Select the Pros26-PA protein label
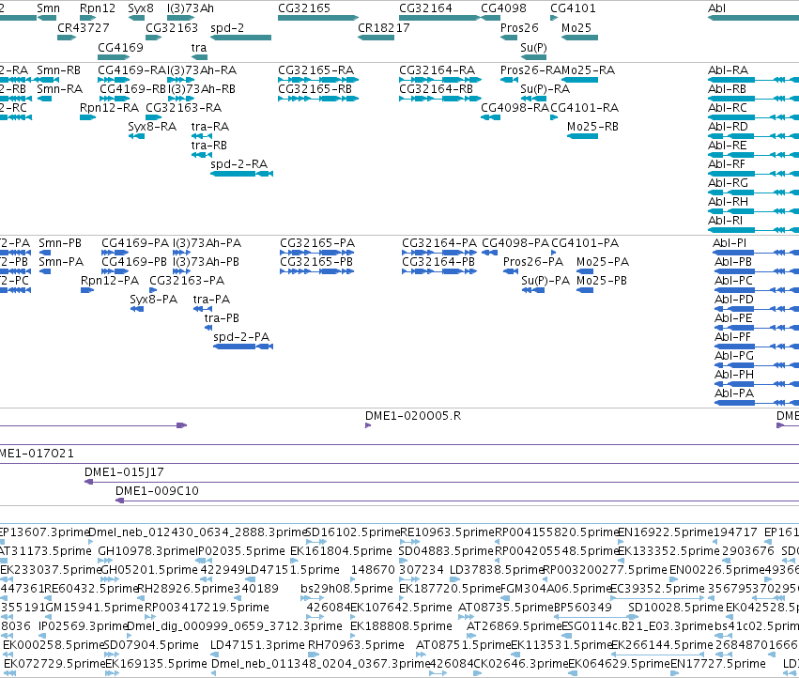The width and height of the screenshot is (799, 678). tap(533, 261)
